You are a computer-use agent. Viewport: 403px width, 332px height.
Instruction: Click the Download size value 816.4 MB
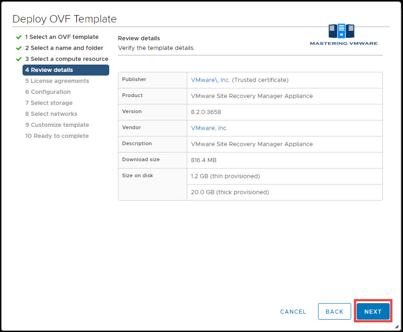203,160
